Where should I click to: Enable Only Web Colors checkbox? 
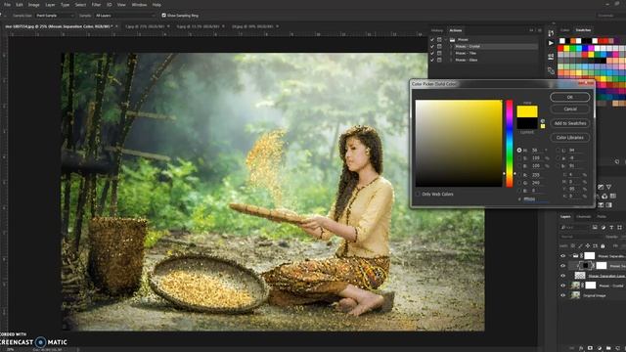(x=418, y=194)
